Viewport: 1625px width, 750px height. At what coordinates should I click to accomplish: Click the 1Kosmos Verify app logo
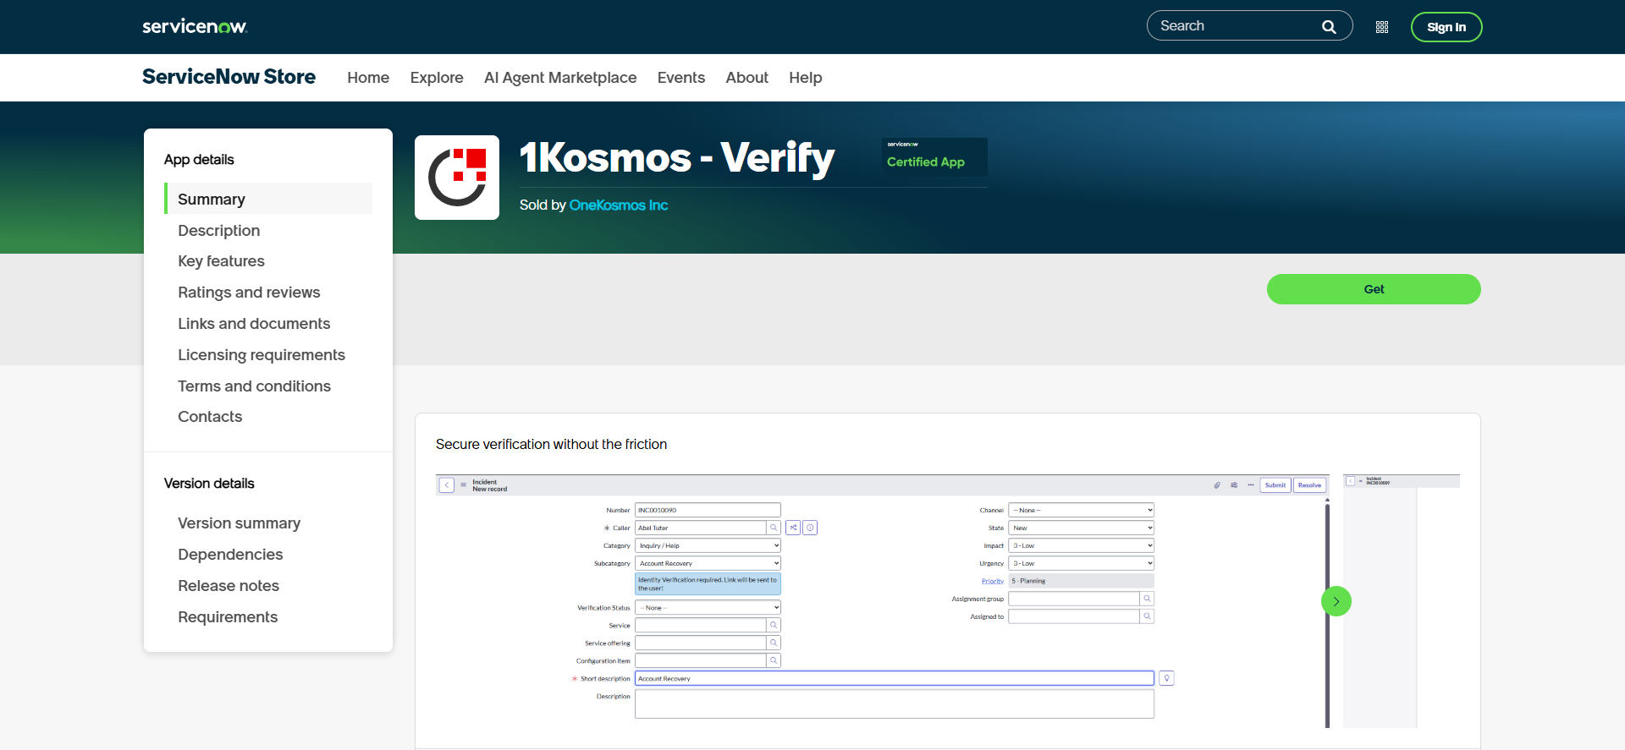[x=457, y=178]
